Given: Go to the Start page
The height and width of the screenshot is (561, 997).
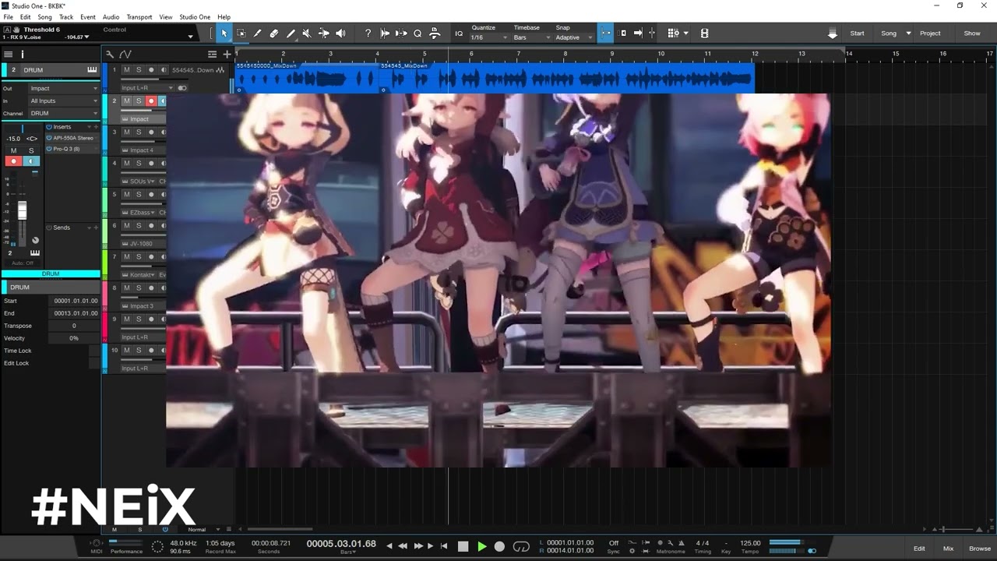Looking at the screenshot, I should tap(858, 34).
